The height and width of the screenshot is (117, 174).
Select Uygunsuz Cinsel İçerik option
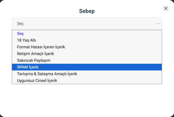(x=87, y=80)
